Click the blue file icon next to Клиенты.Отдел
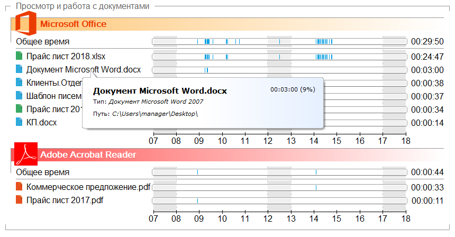The height and width of the screenshot is (237, 455). tap(20, 83)
